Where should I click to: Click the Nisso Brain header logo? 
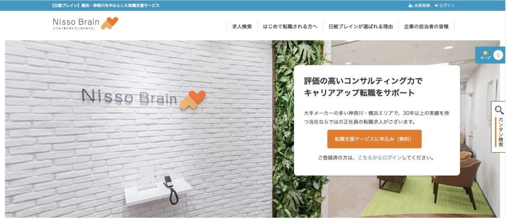(x=85, y=23)
